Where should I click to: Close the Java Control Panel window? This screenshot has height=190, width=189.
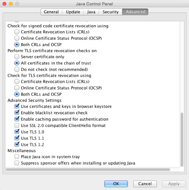[x=4, y=4]
